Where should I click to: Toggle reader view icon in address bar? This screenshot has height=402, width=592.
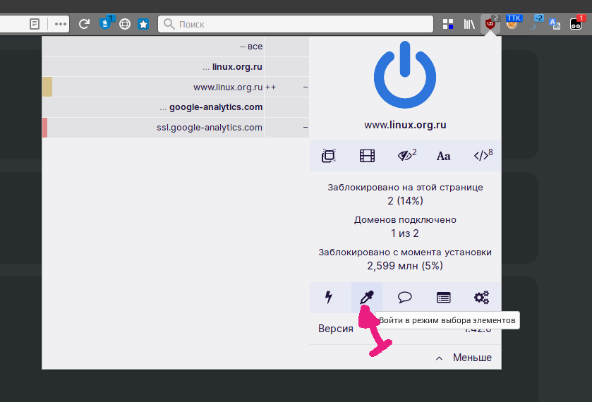(x=35, y=24)
